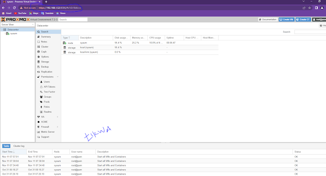Screen dimensions: 326x176
Task: Go back in browser
Action: [3, 8]
